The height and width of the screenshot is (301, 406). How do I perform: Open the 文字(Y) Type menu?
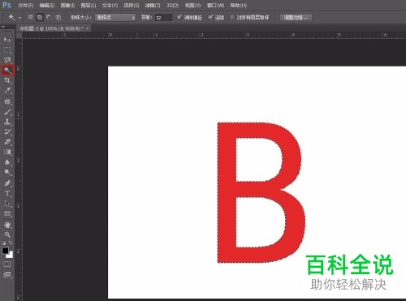(x=110, y=6)
